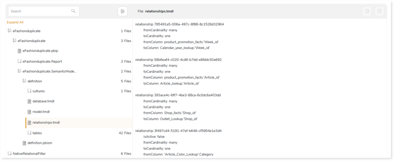Viewport: 394px width, 161px height.
Task: Expand the tables folder
Action: [29, 133]
